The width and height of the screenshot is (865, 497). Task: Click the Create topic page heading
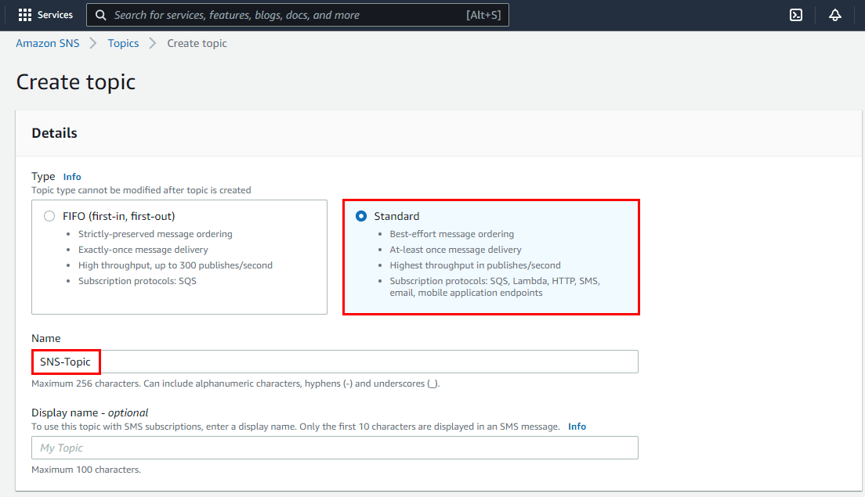76,82
